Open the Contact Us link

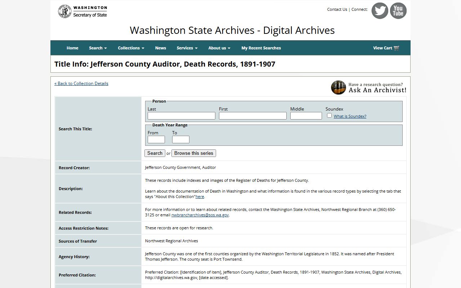tap(337, 9)
